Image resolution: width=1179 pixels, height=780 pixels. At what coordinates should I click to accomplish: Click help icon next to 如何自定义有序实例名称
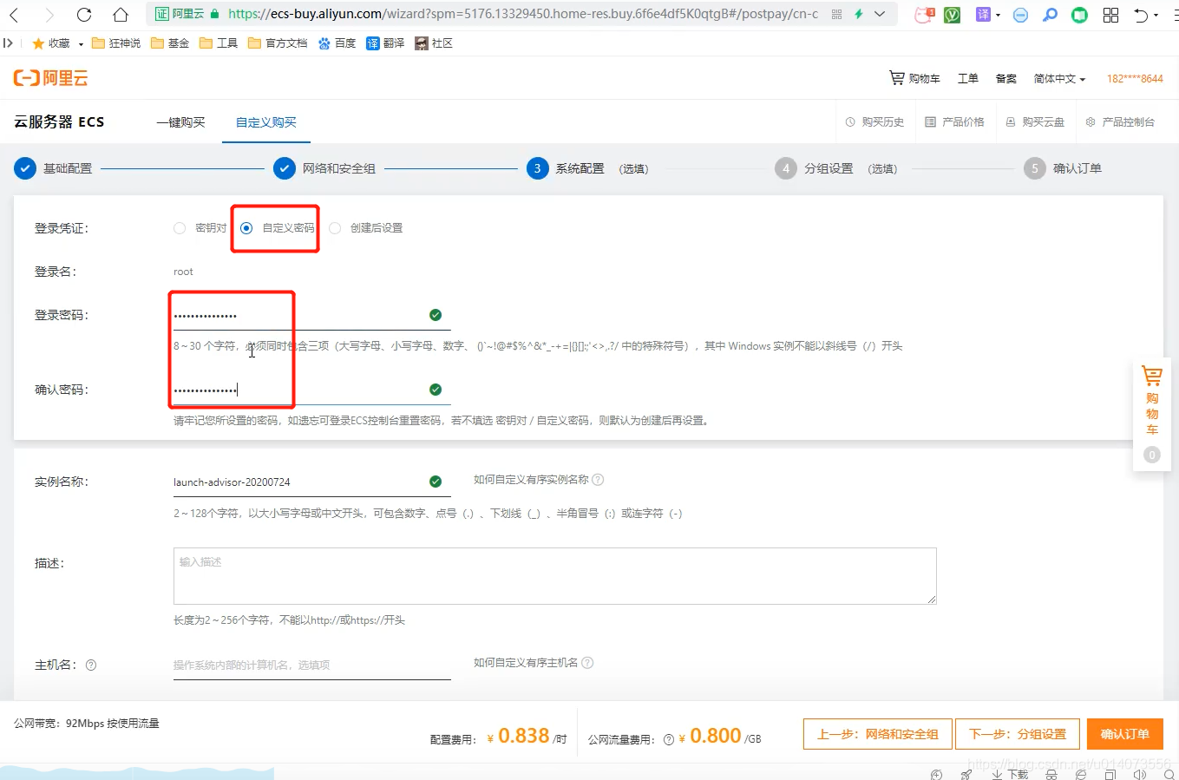point(598,480)
